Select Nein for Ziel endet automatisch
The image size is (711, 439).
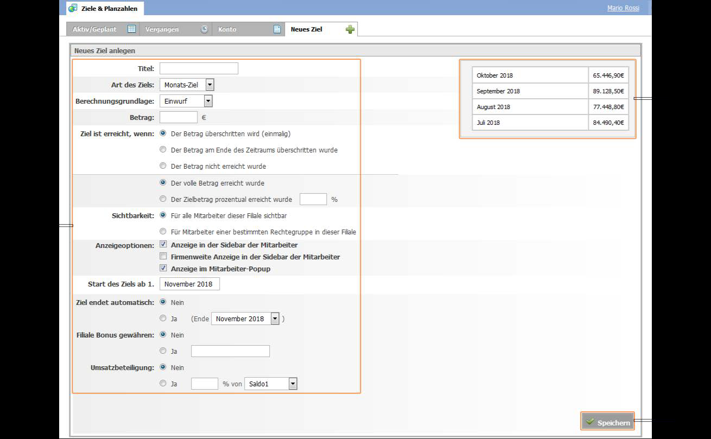(163, 302)
